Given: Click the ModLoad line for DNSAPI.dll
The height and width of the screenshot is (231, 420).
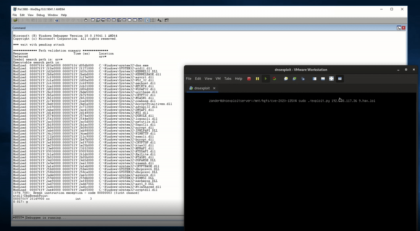Looking at the screenshot, I should click(x=83, y=110).
